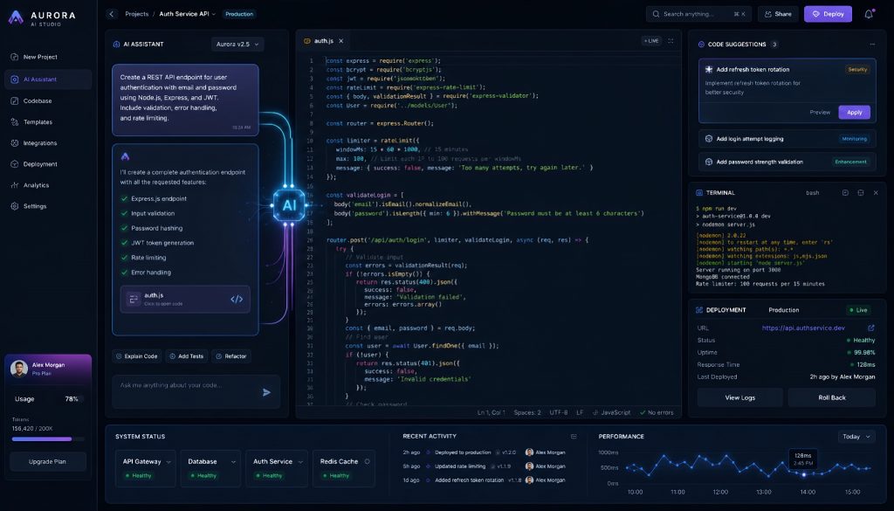Click the Monitoring tag
This screenshot has height=511, width=894.
point(854,139)
